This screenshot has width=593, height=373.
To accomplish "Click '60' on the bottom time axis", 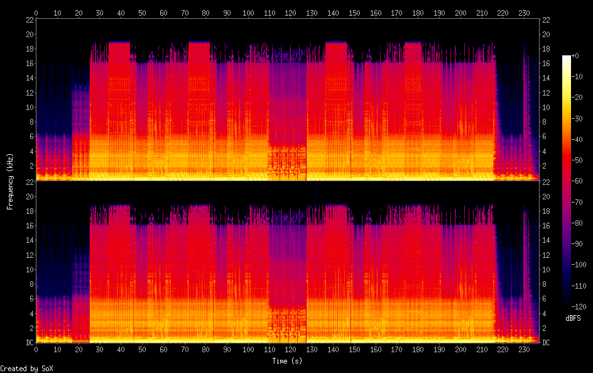I will click(163, 350).
